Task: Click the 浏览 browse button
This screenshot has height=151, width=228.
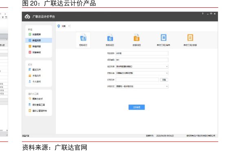Action: 164,80
